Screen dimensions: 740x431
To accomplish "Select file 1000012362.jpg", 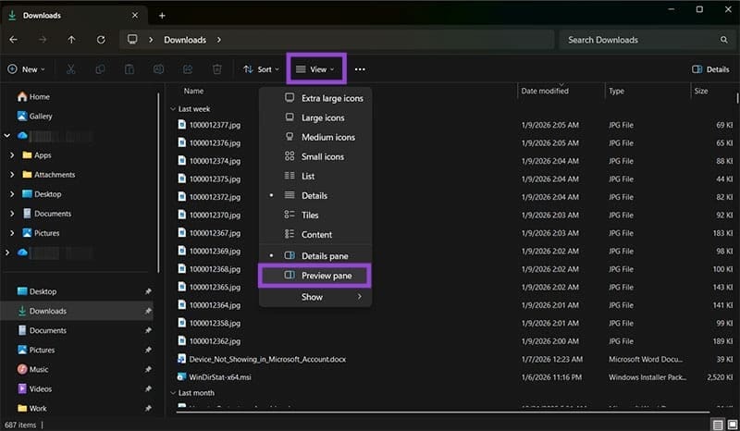I will (x=215, y=341).
